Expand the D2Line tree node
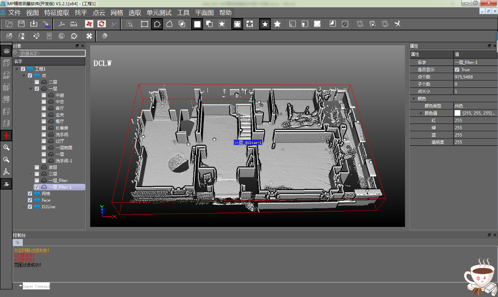498x297 pixels. 24,207
